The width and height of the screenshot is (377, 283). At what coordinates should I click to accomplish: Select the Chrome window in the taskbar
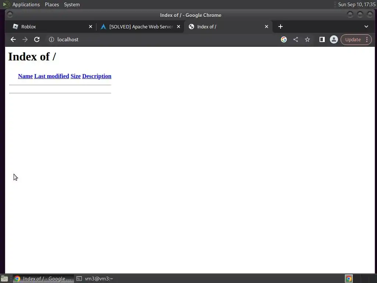[43, 279]
